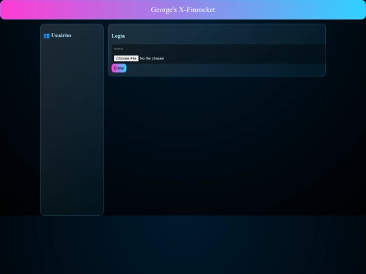Select the file upload row
Viewport: 366px width, 274px height.
pyautogui.click(x=218, y=58)
